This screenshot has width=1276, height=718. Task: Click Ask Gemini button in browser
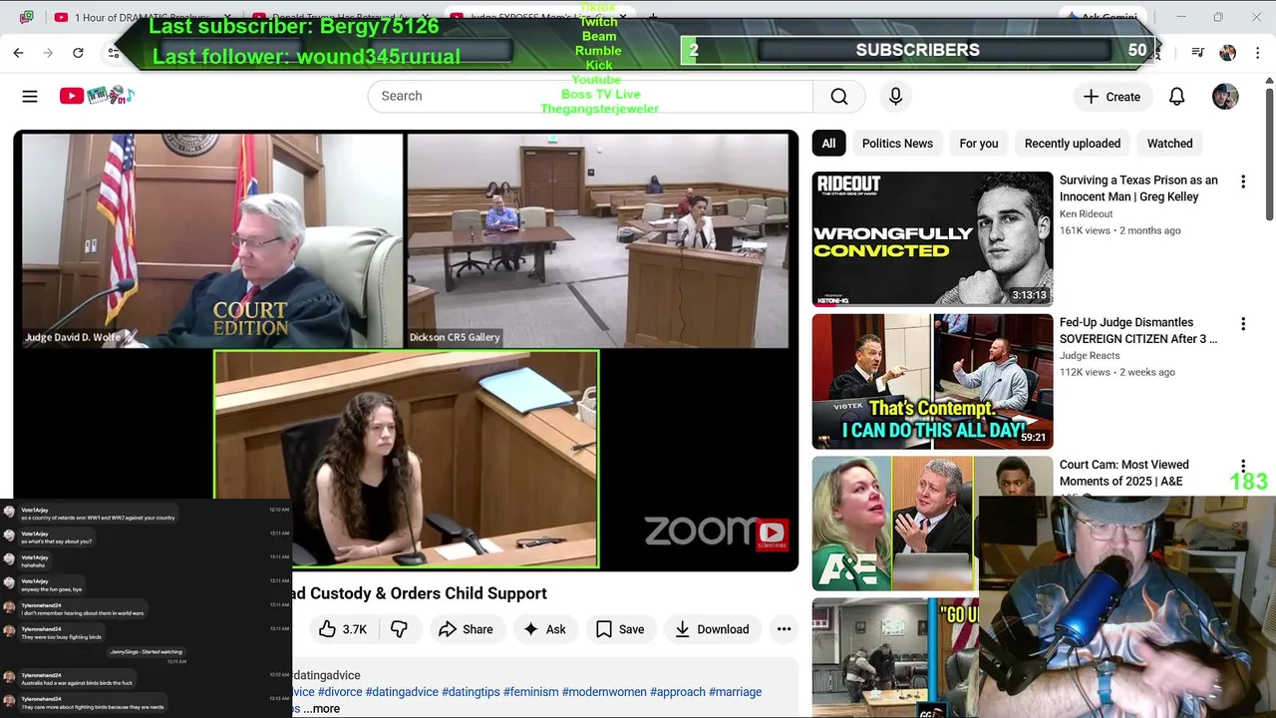1104,17
